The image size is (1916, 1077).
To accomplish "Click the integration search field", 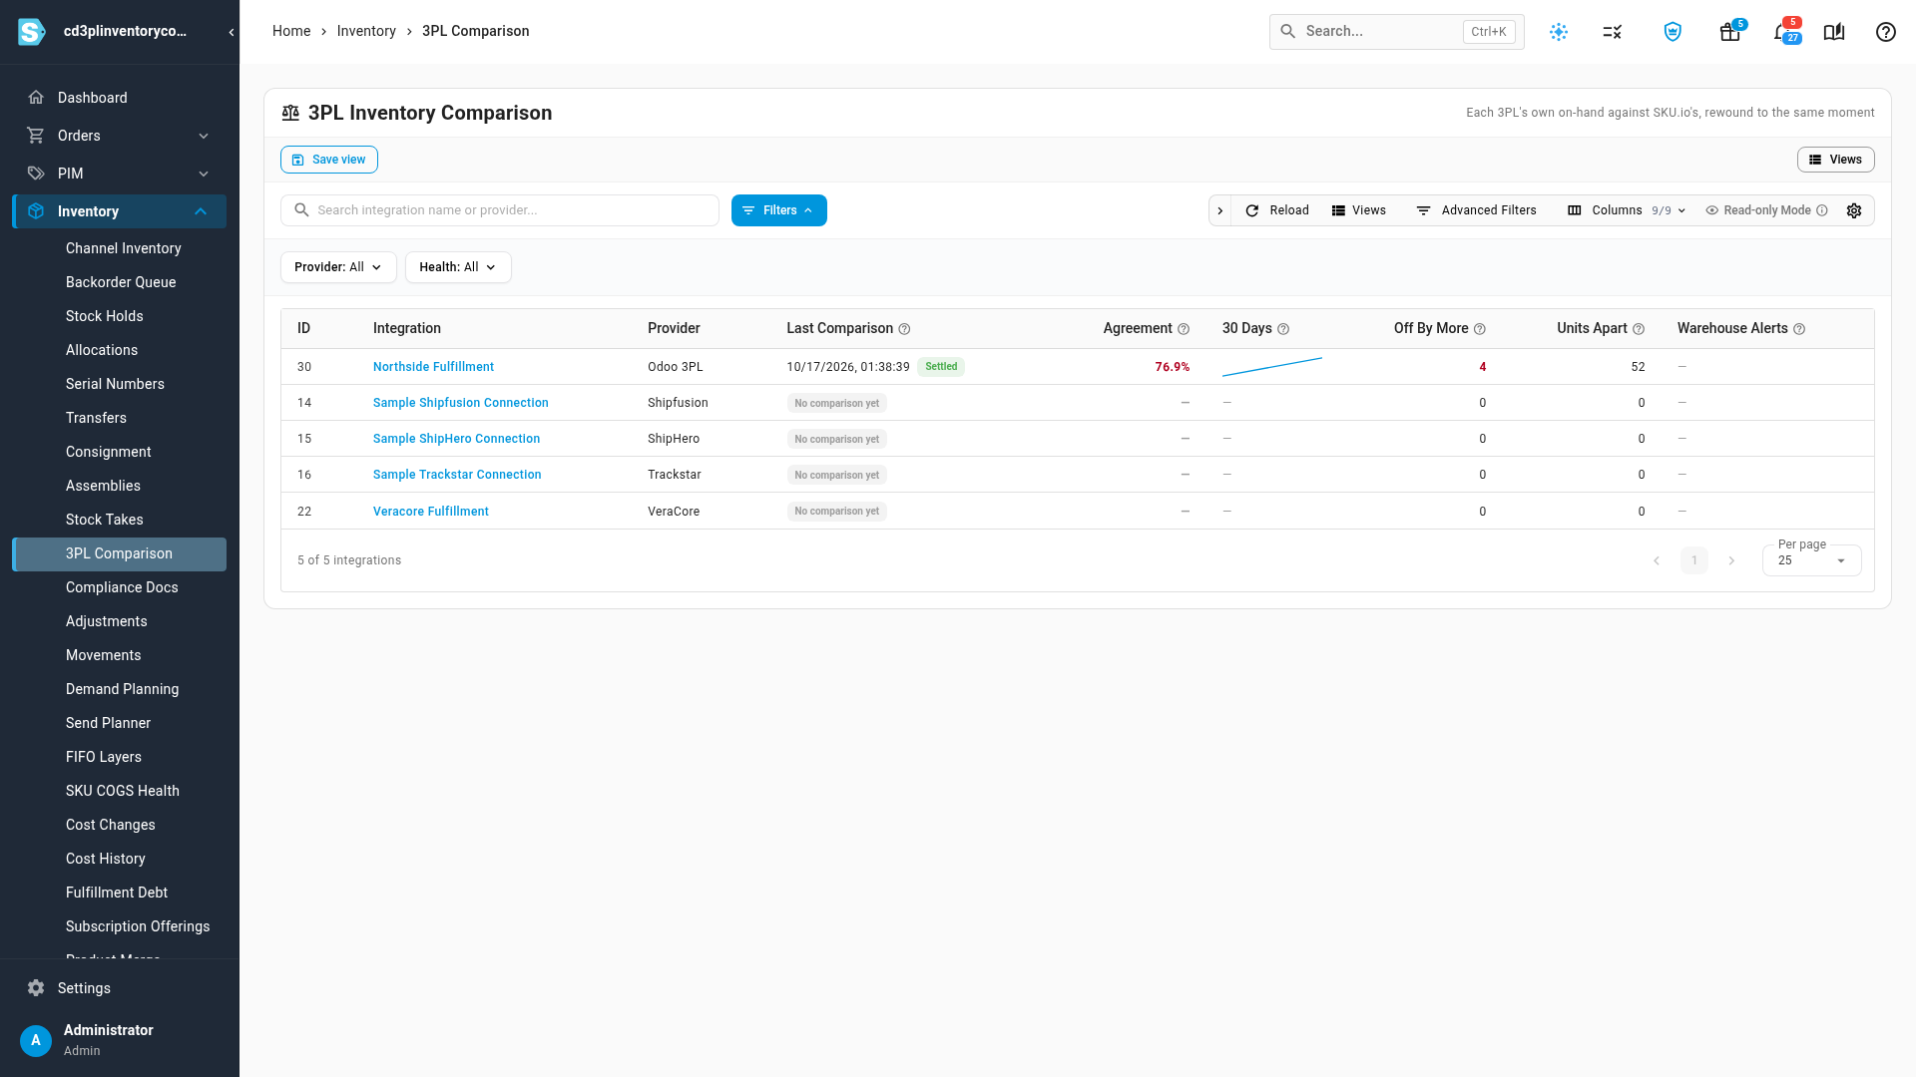I will 500,210.
